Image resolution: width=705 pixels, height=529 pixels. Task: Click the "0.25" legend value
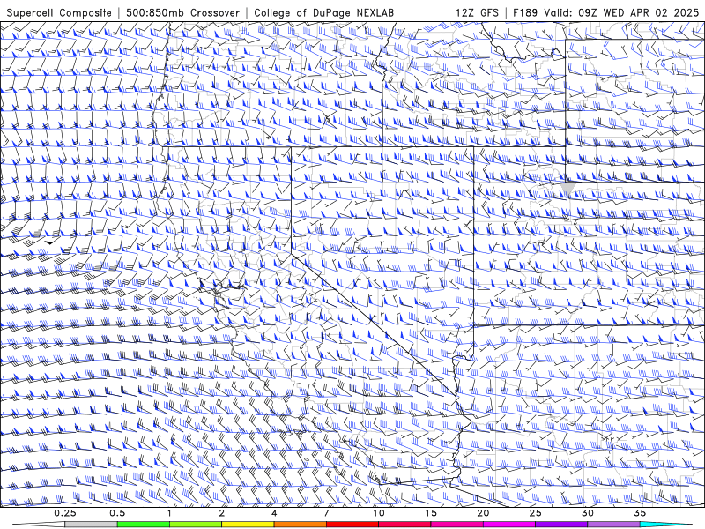click(x=65, y=513)
